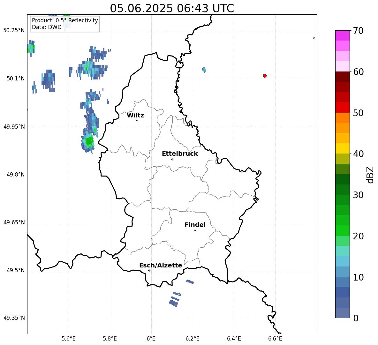Image resolution: width=378 pixels, height=345 pixels.
Task: Click the 6°E longitude label
Action: (x=151, y=339)
